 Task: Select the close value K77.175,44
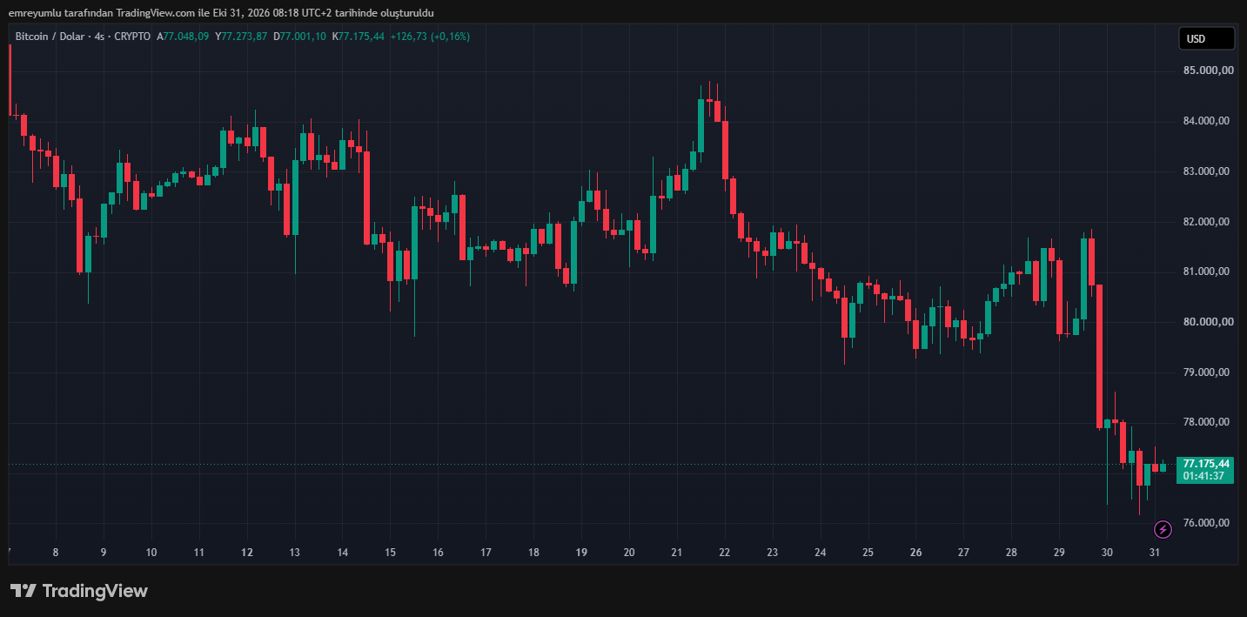pyautogui.click(x=358, y=37)
